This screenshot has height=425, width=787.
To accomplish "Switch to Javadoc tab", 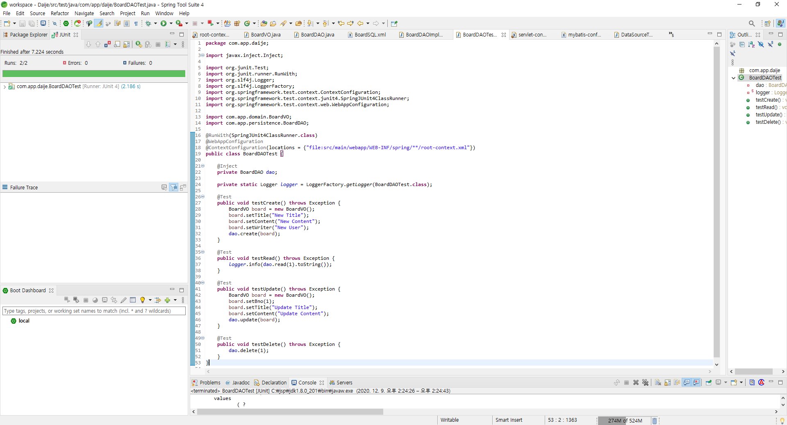I will 237,383.
